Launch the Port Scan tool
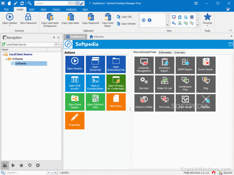 click(x=165, y=103)
